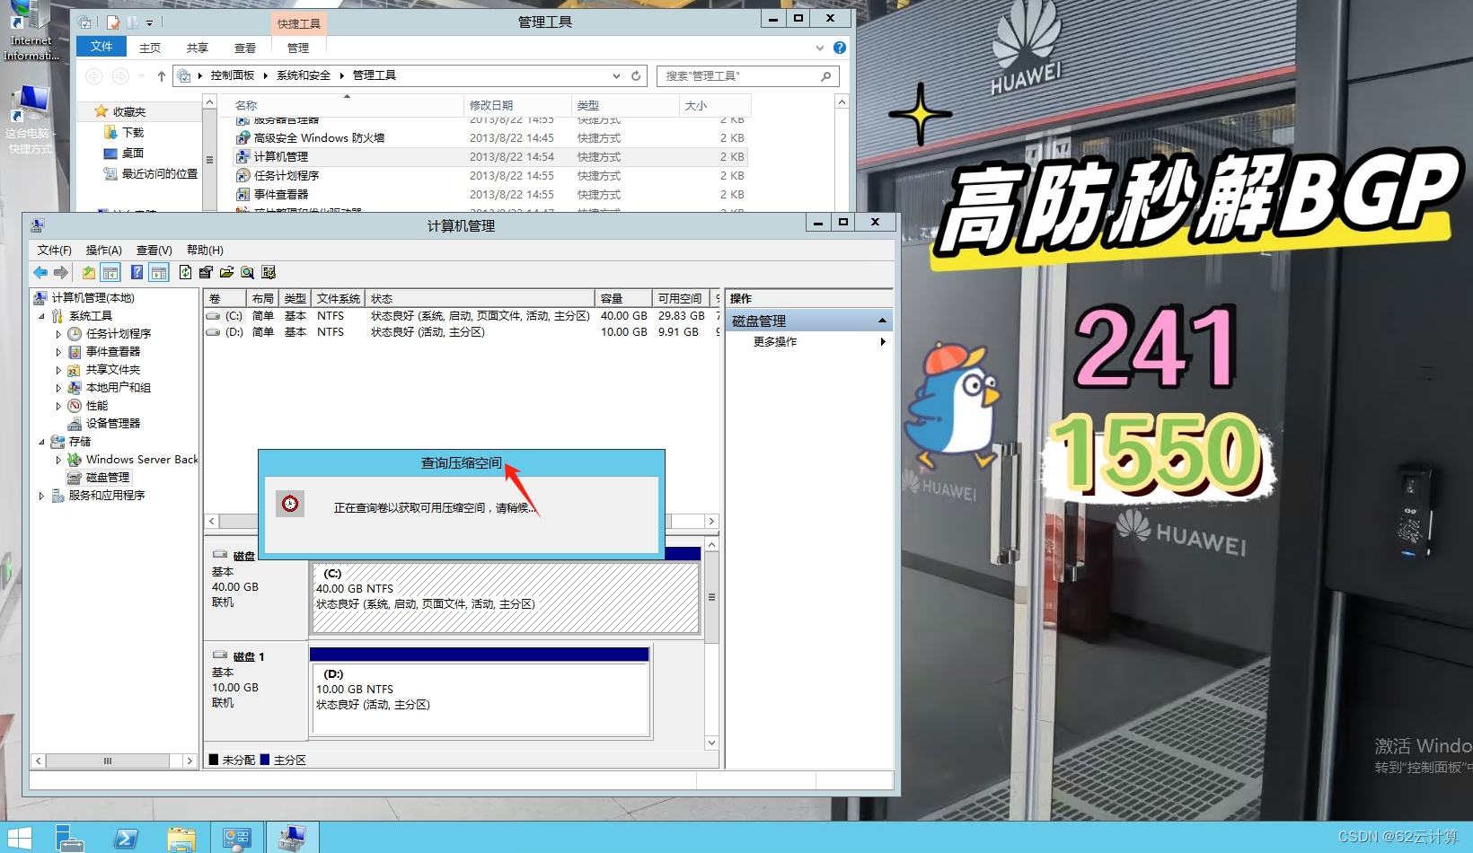This screenshot has width=1473, height=853.
Task: Click the search magnifier in Explorer search box
Action: [825, 76]
